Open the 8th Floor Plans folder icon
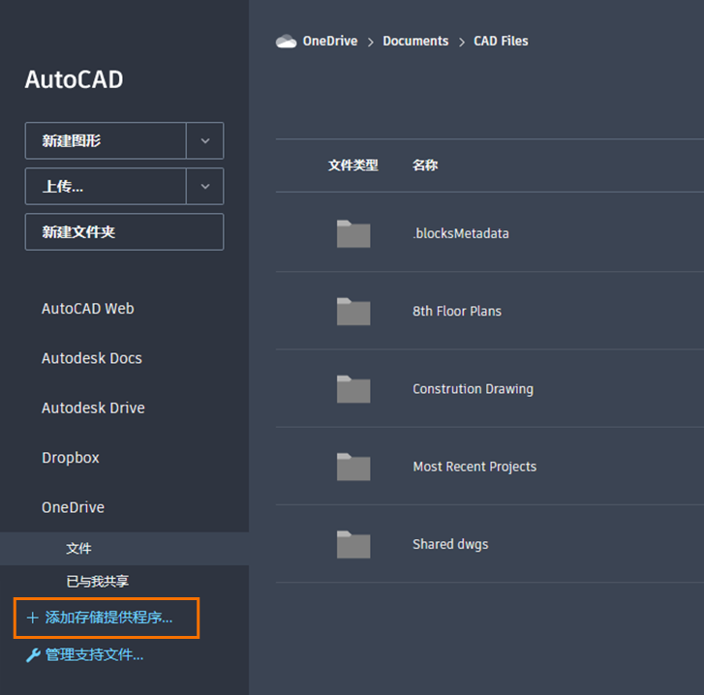The height and width of the screenshot is (695, 704). 353,311
